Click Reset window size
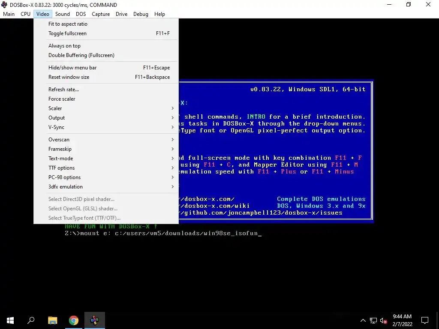 point(106,77)
